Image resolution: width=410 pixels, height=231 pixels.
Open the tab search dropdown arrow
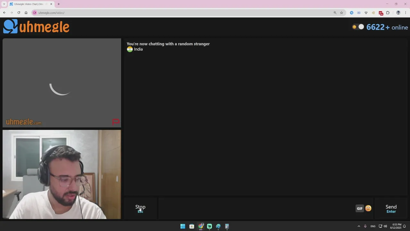[x=4, y=4]
